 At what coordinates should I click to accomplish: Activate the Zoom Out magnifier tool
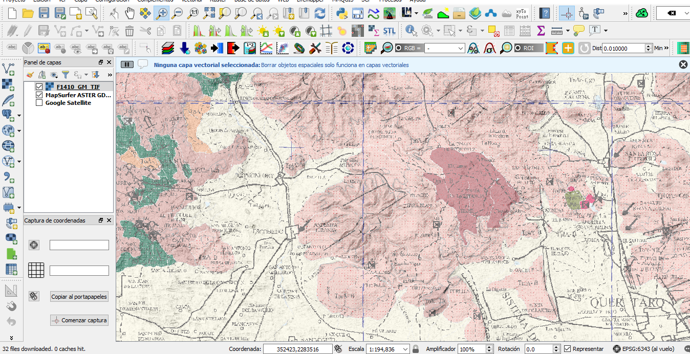177,13
